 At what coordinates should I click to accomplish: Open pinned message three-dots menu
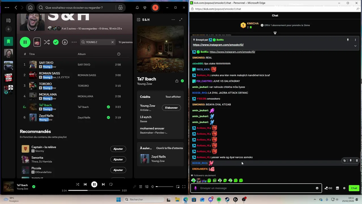coord(355,40)
